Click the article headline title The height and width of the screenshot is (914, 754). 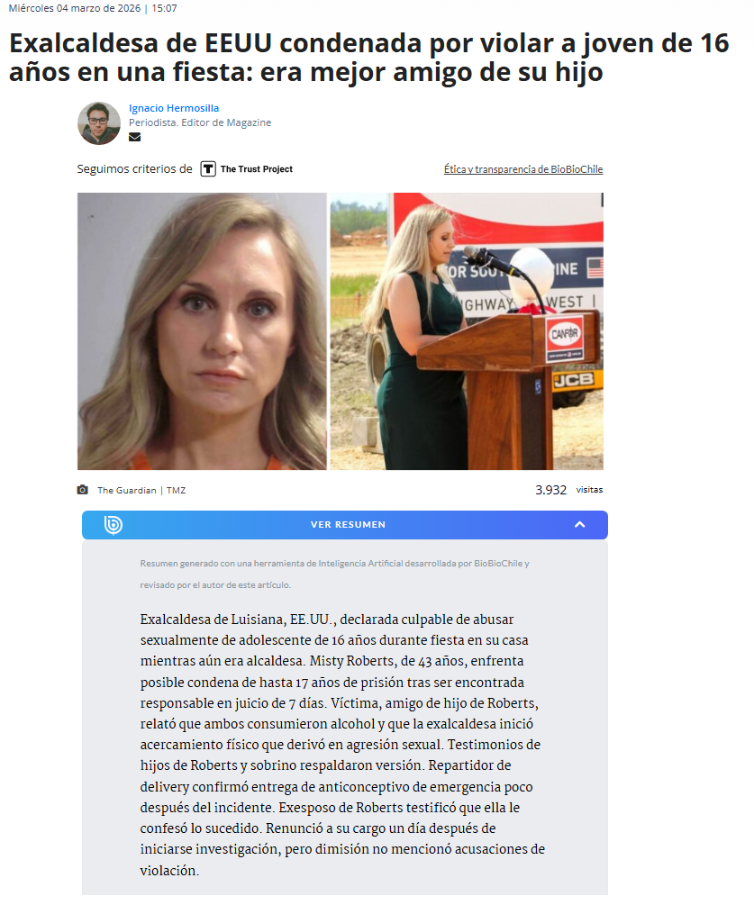click(368, 58)
